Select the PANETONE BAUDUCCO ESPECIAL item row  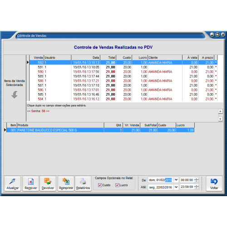[100, 130]
